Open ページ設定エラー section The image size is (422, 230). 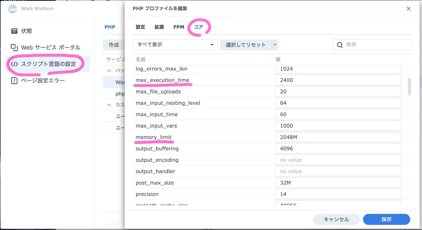click(x=42, y=80)
